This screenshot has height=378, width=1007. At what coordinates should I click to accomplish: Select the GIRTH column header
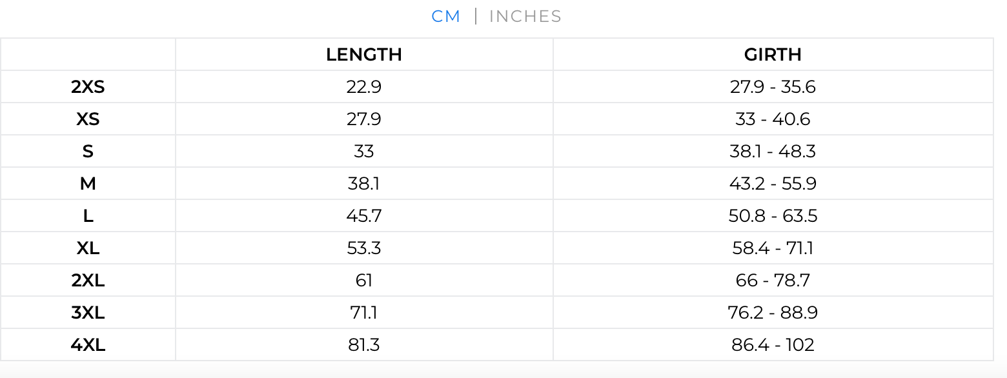(773, 55)
